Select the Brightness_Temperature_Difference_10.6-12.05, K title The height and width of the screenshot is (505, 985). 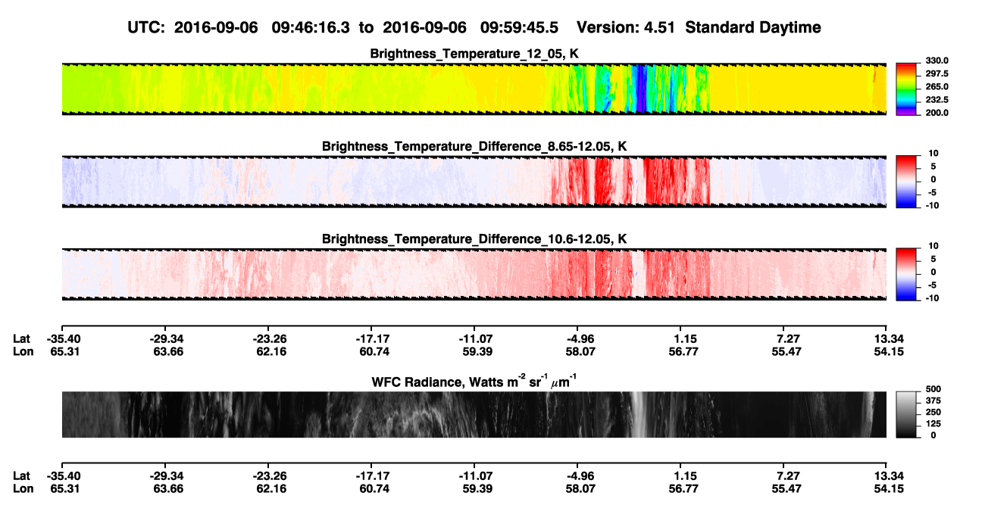(x=474, y=239)
